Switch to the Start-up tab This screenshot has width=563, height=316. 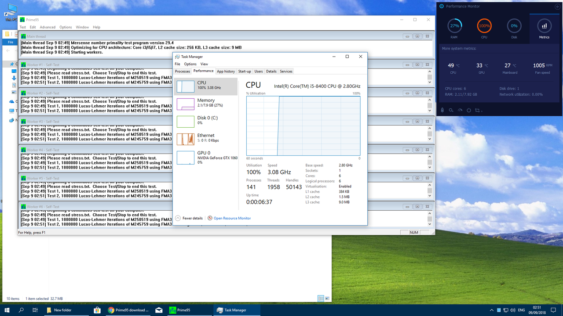tap(245, 71)
